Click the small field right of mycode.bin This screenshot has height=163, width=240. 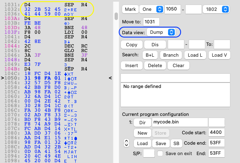coord(217,122)
